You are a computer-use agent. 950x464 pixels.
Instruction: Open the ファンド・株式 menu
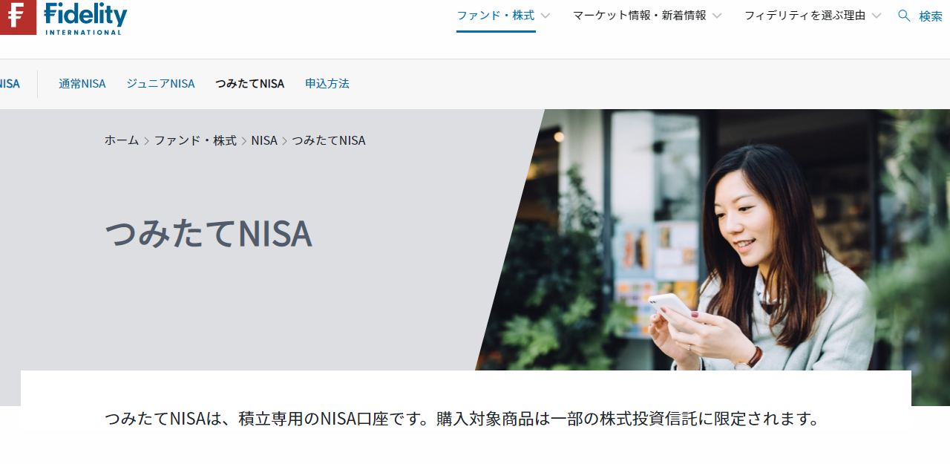point(495,16)
